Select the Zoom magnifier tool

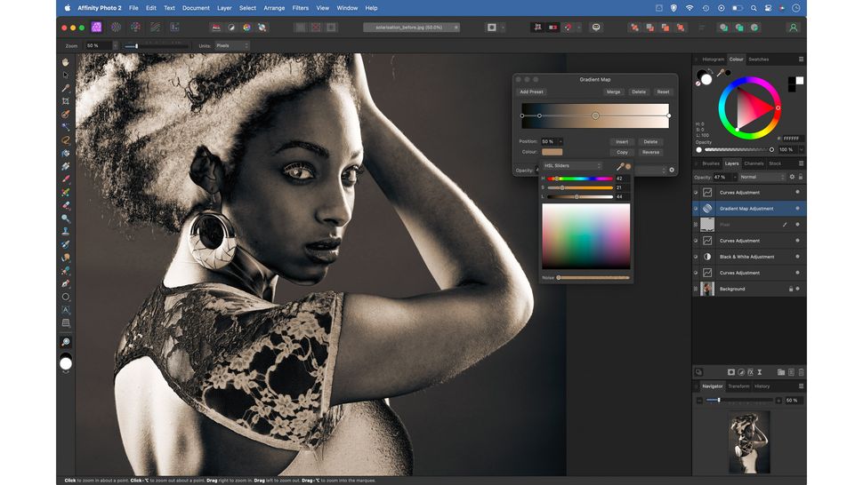click(x=66, y=342)
